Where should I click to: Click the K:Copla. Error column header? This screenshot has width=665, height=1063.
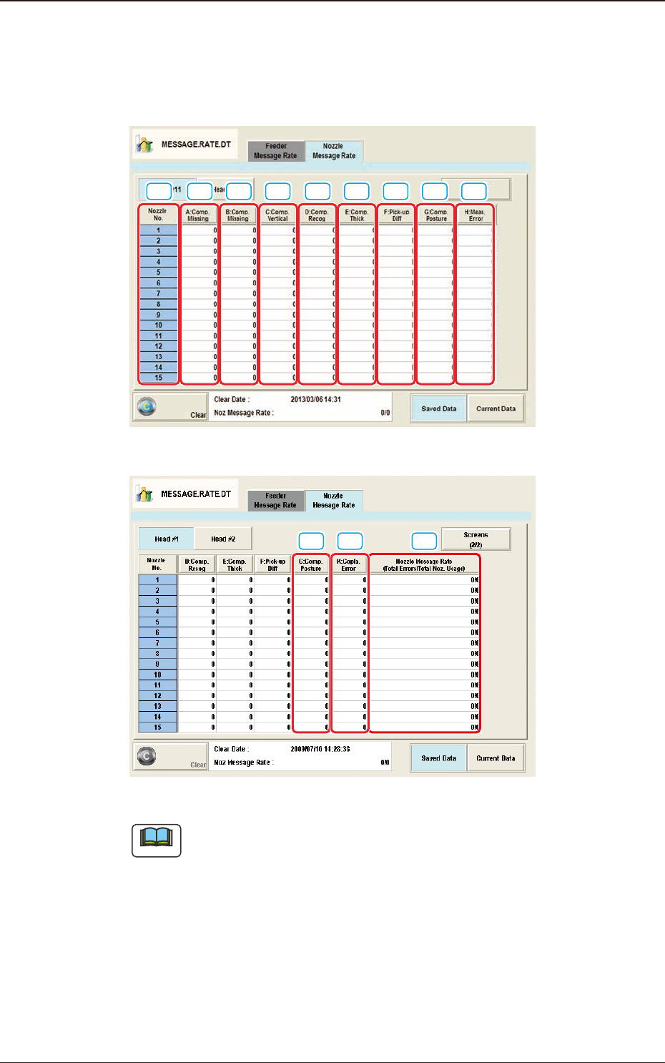tap(349, 565)
